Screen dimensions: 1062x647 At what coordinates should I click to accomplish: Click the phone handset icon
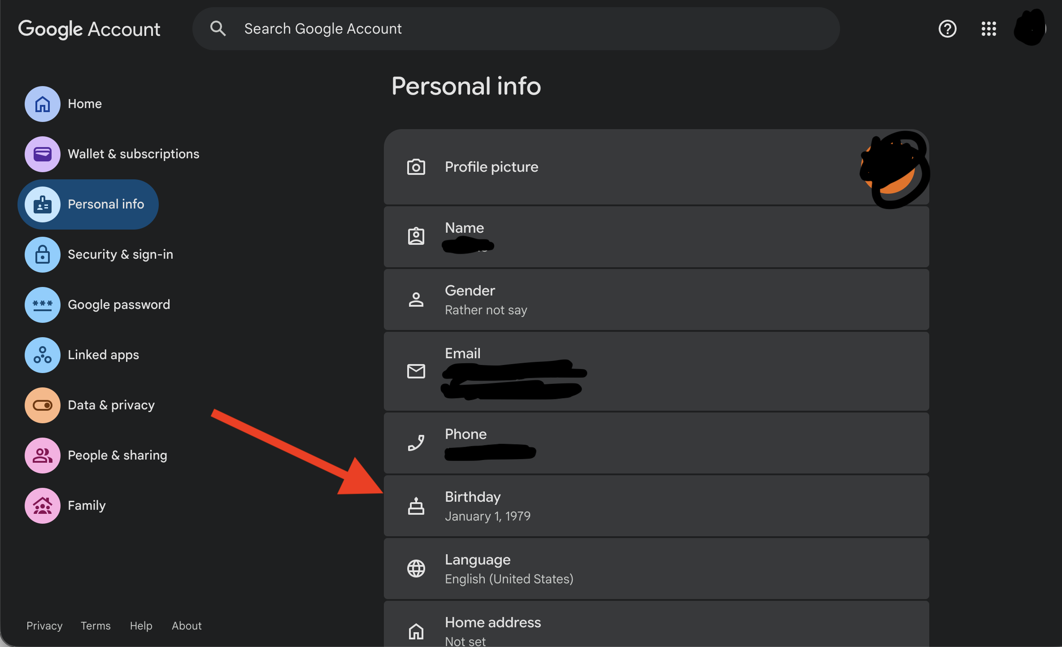click(416, 443)
